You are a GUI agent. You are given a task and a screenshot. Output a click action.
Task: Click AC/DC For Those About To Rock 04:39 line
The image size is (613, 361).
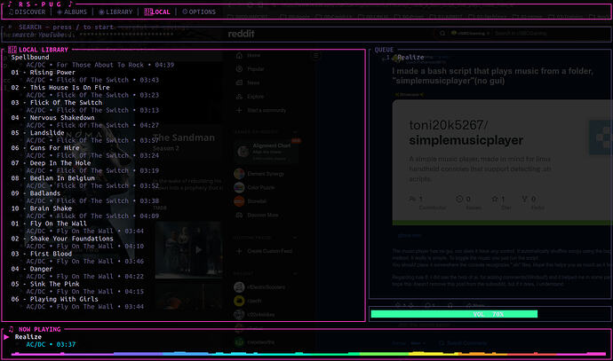pyautogui.click(x=100, y=65)
